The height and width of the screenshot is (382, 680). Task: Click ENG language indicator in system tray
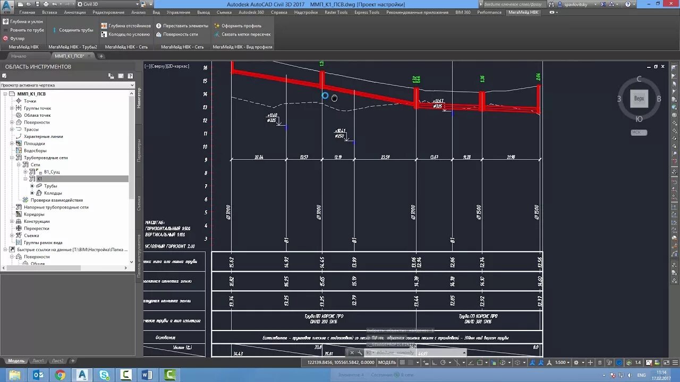(641, 375)
